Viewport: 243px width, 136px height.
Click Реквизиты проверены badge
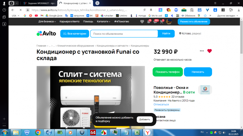click(167, 110)
